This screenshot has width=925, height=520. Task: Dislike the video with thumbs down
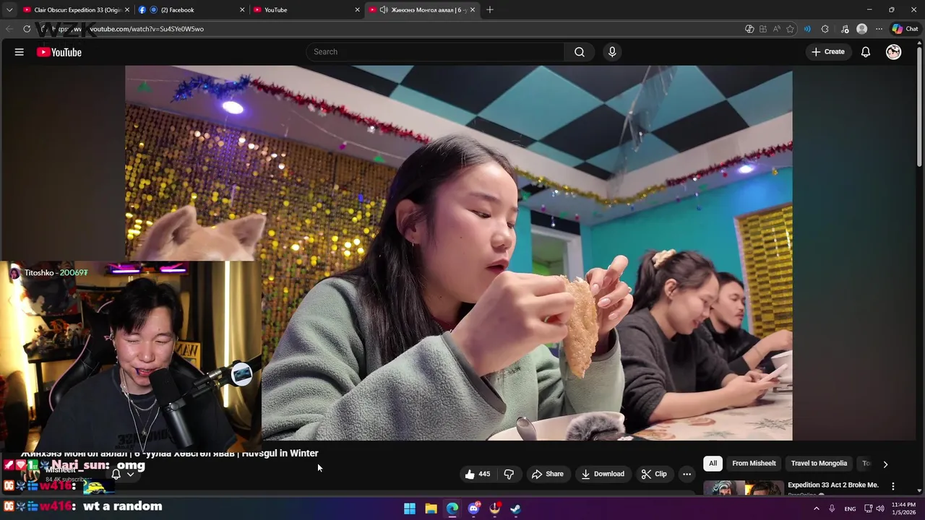point(509,474)
